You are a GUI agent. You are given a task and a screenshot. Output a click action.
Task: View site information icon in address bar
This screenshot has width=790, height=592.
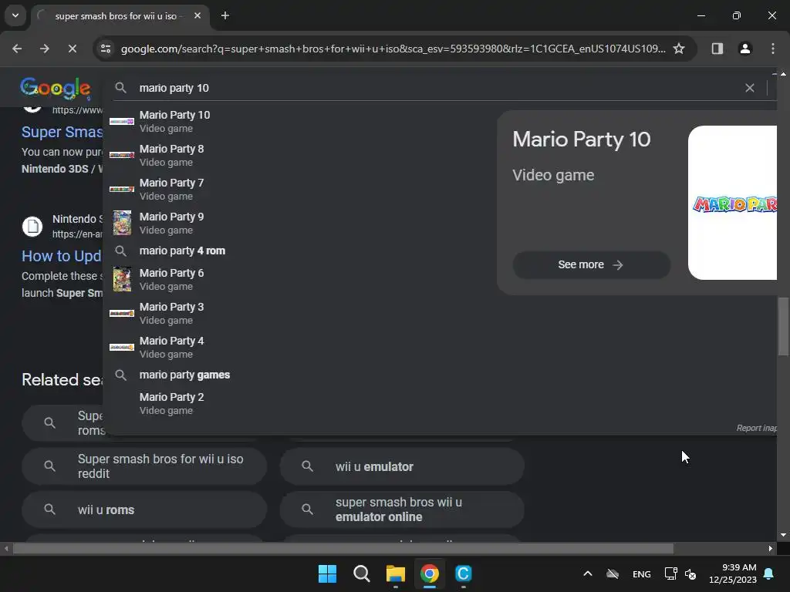pos(106,49)
